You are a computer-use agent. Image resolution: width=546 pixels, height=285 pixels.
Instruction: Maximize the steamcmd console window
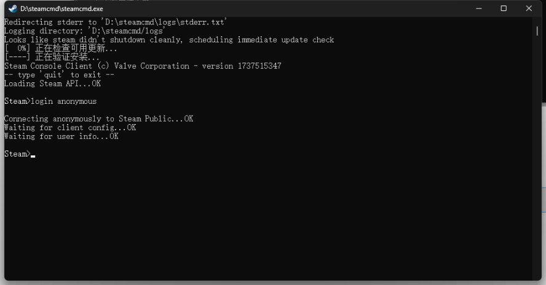504,9
